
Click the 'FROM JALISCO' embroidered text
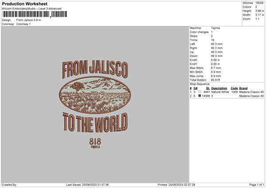click(95, 69)
